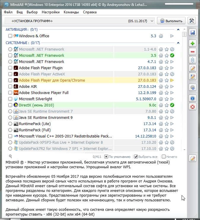Click the Выполнить button

[x=171, y=21]
